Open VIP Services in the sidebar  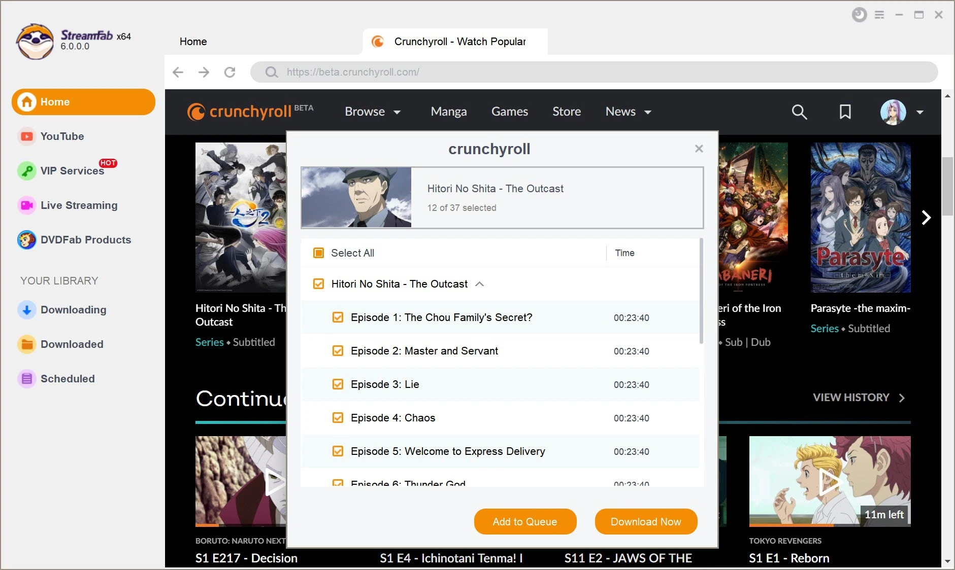point(72,171)
